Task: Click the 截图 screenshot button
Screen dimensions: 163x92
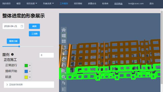Action: (34, 26)
